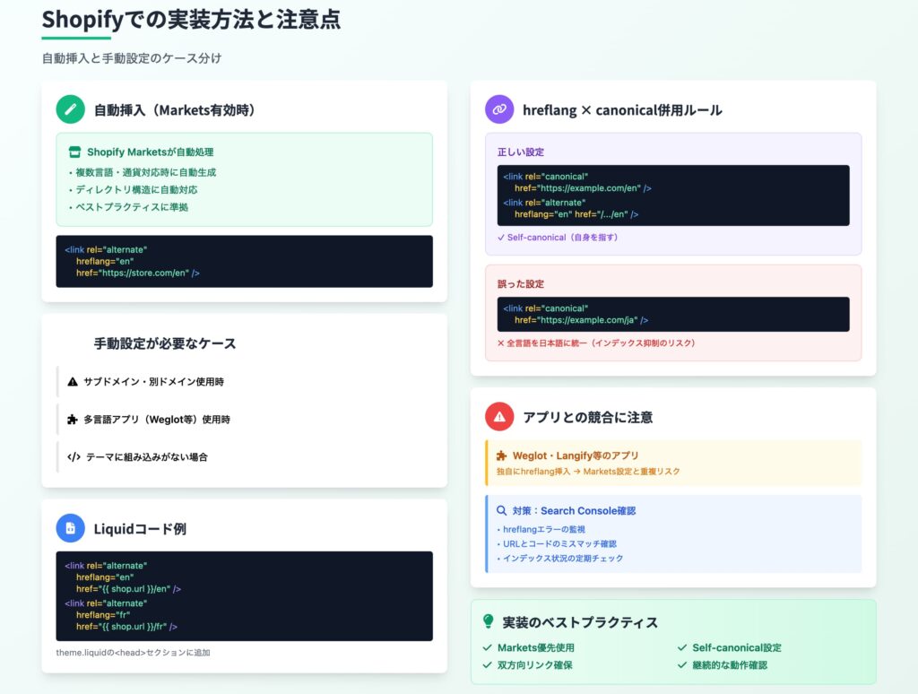Click the warning triangle beside サブドメイン・別ドメイン使用時
This screenshot has height=694, width=918.
pos(73,382)
